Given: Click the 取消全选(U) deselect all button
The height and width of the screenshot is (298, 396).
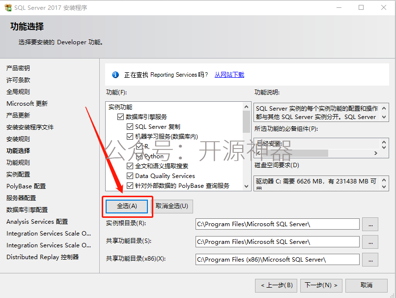Looking at the screenshot, I should coord(172,206).
